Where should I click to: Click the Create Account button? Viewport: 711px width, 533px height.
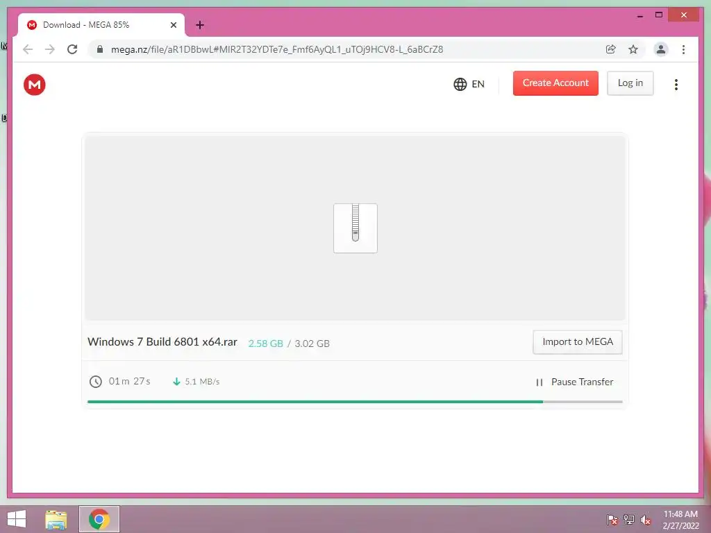[555, 83]
